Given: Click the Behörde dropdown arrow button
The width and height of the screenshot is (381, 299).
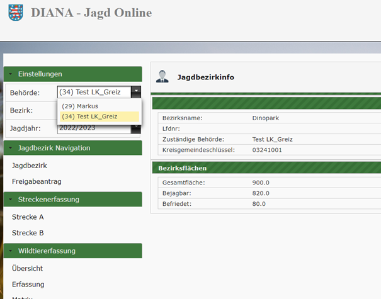Looking at the screenshot, I should pos(136,92).
